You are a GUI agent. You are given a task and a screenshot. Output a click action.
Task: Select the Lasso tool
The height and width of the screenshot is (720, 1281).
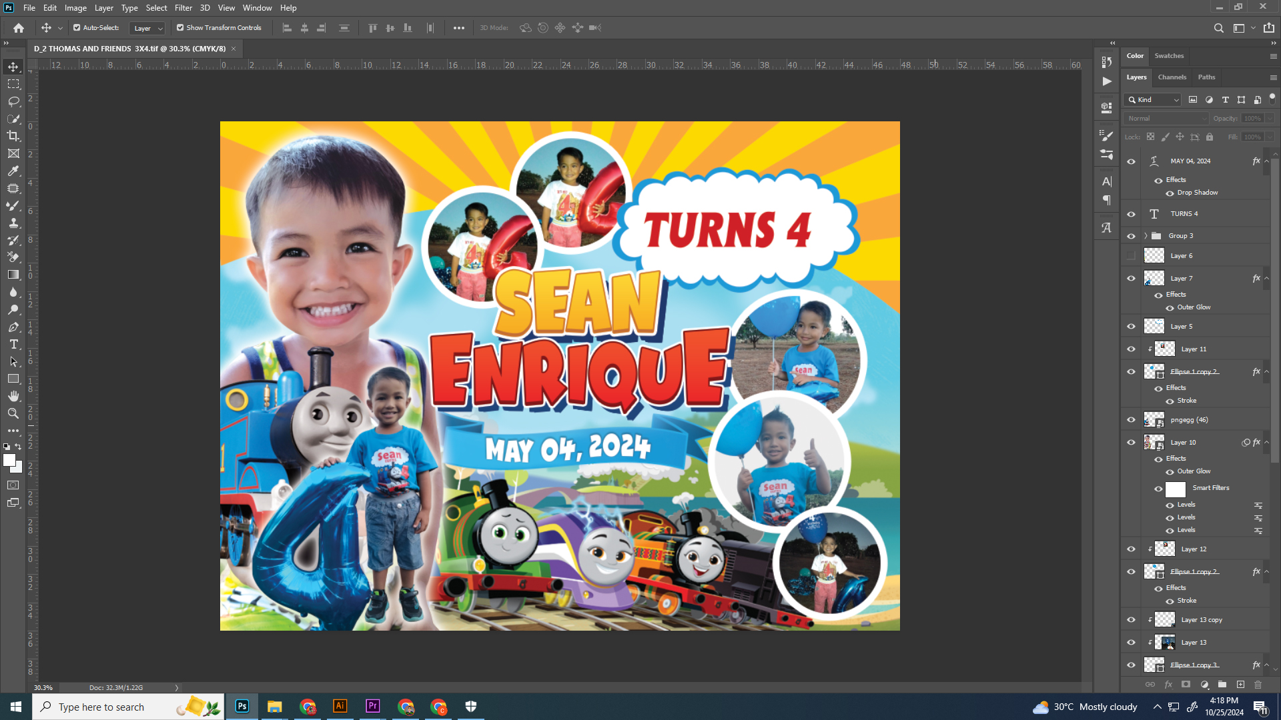13,101
